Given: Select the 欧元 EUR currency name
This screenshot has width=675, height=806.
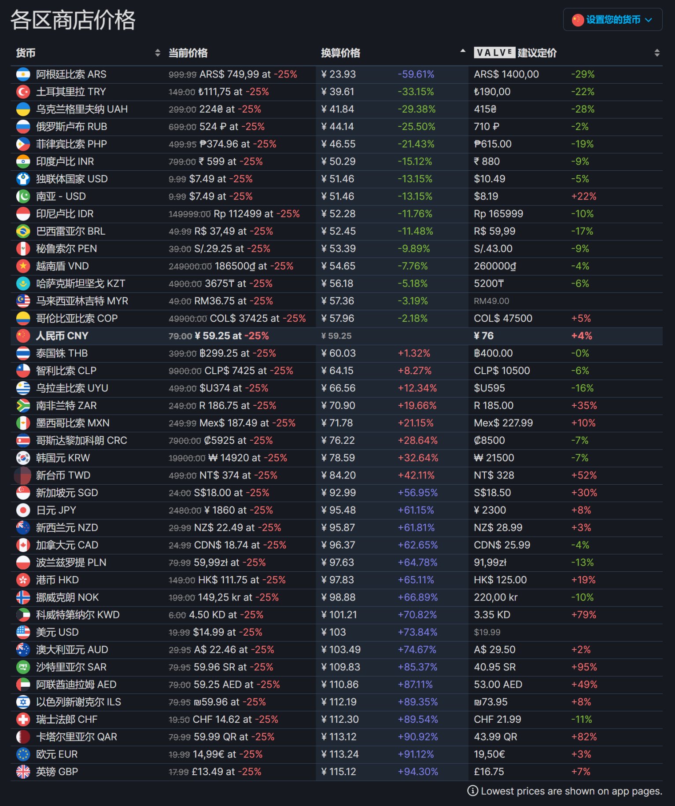Looking at the screenshot, I should 57,754.
